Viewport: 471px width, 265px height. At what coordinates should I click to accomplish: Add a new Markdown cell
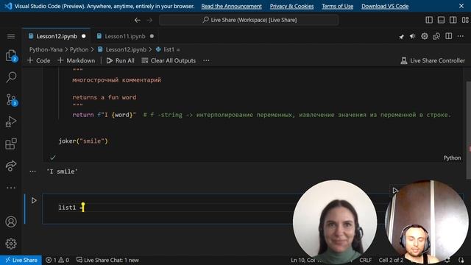[77, 60]
